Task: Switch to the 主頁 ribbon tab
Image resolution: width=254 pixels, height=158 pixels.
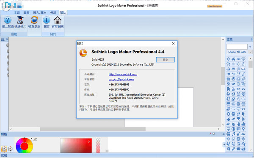Action: [17, 13]
